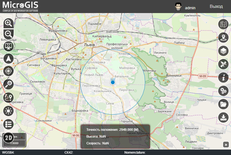Click the WGS84 coordinates label

[8, 152]
